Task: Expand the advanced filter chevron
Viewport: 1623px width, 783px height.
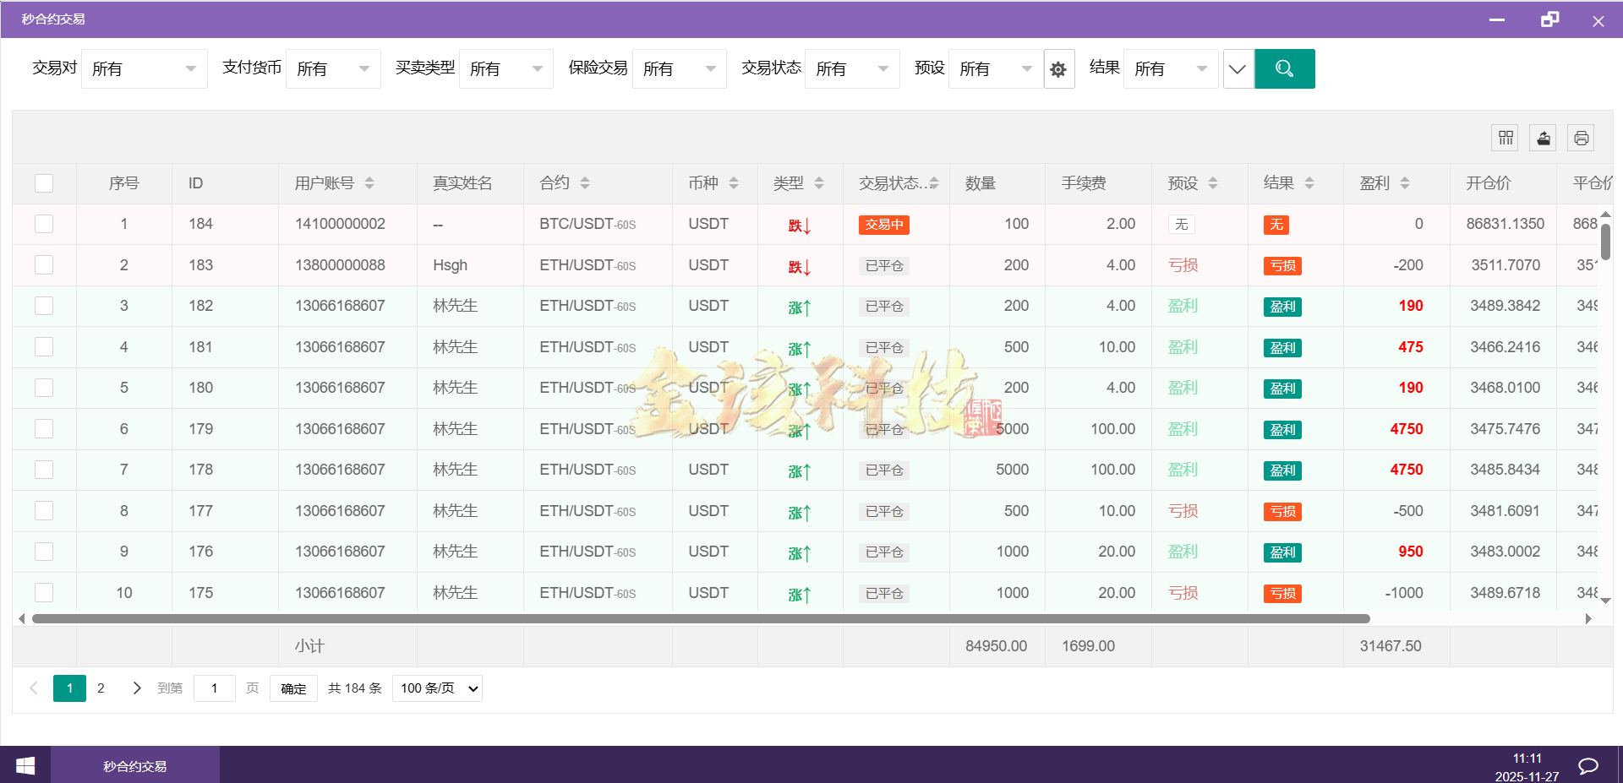Action: coord(1238,68)
